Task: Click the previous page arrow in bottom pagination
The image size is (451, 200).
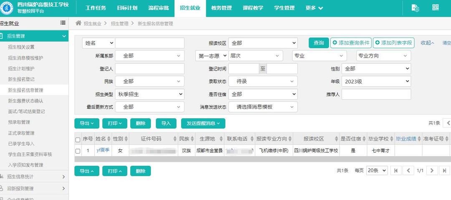Action: click(408, 170)
